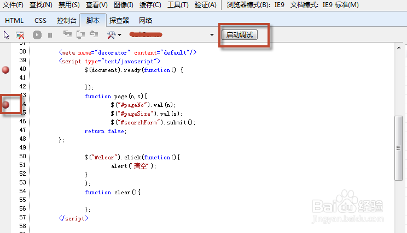Select the element-picker arrow tool
Viewport: 407px width, 233px height.
7,35
